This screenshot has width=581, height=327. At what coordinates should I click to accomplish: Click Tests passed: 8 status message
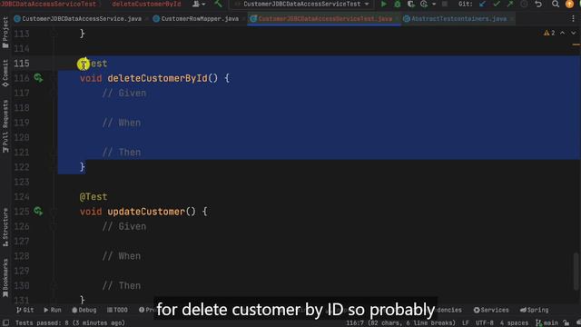[70, 323]
